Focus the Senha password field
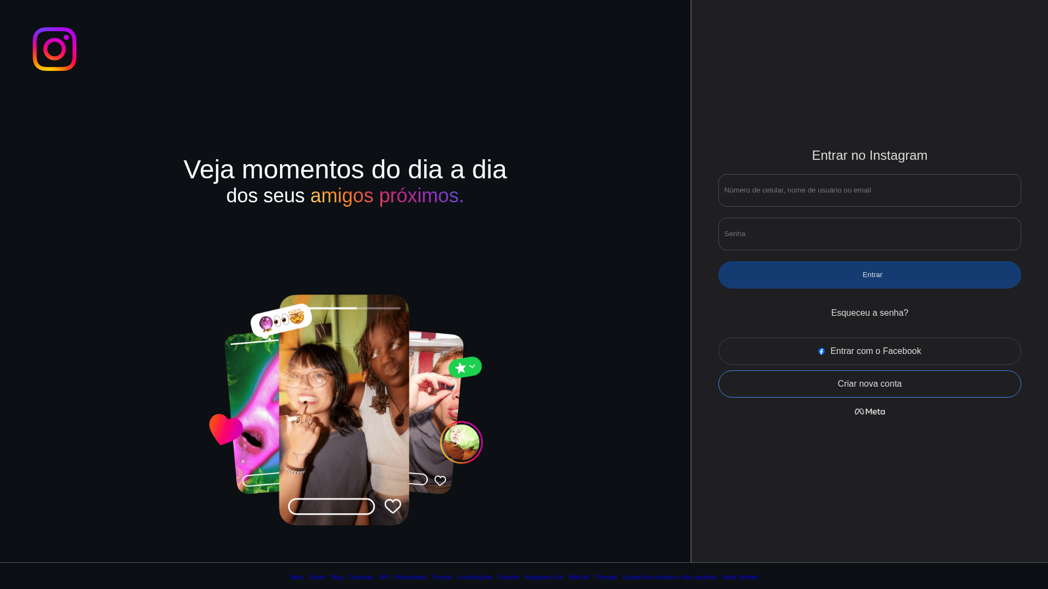The height and width of the screenshot is (589, 1048). coord(870,234)
